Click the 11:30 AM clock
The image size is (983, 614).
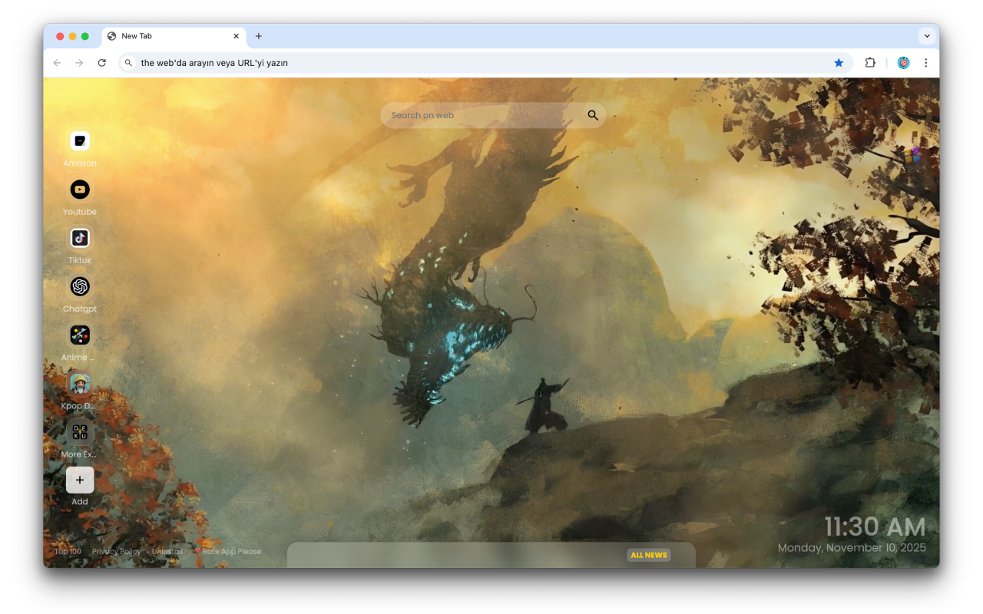[875, 527]
